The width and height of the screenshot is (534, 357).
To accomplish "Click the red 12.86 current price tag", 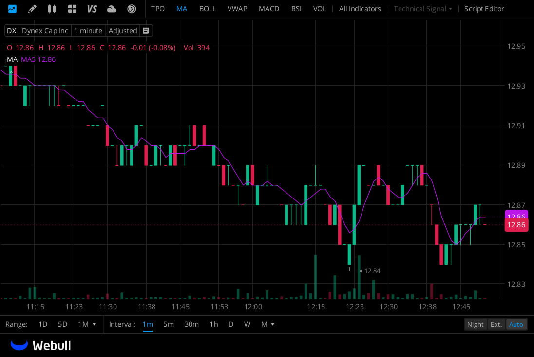I will pyautogui.click(x=516, y=225).
